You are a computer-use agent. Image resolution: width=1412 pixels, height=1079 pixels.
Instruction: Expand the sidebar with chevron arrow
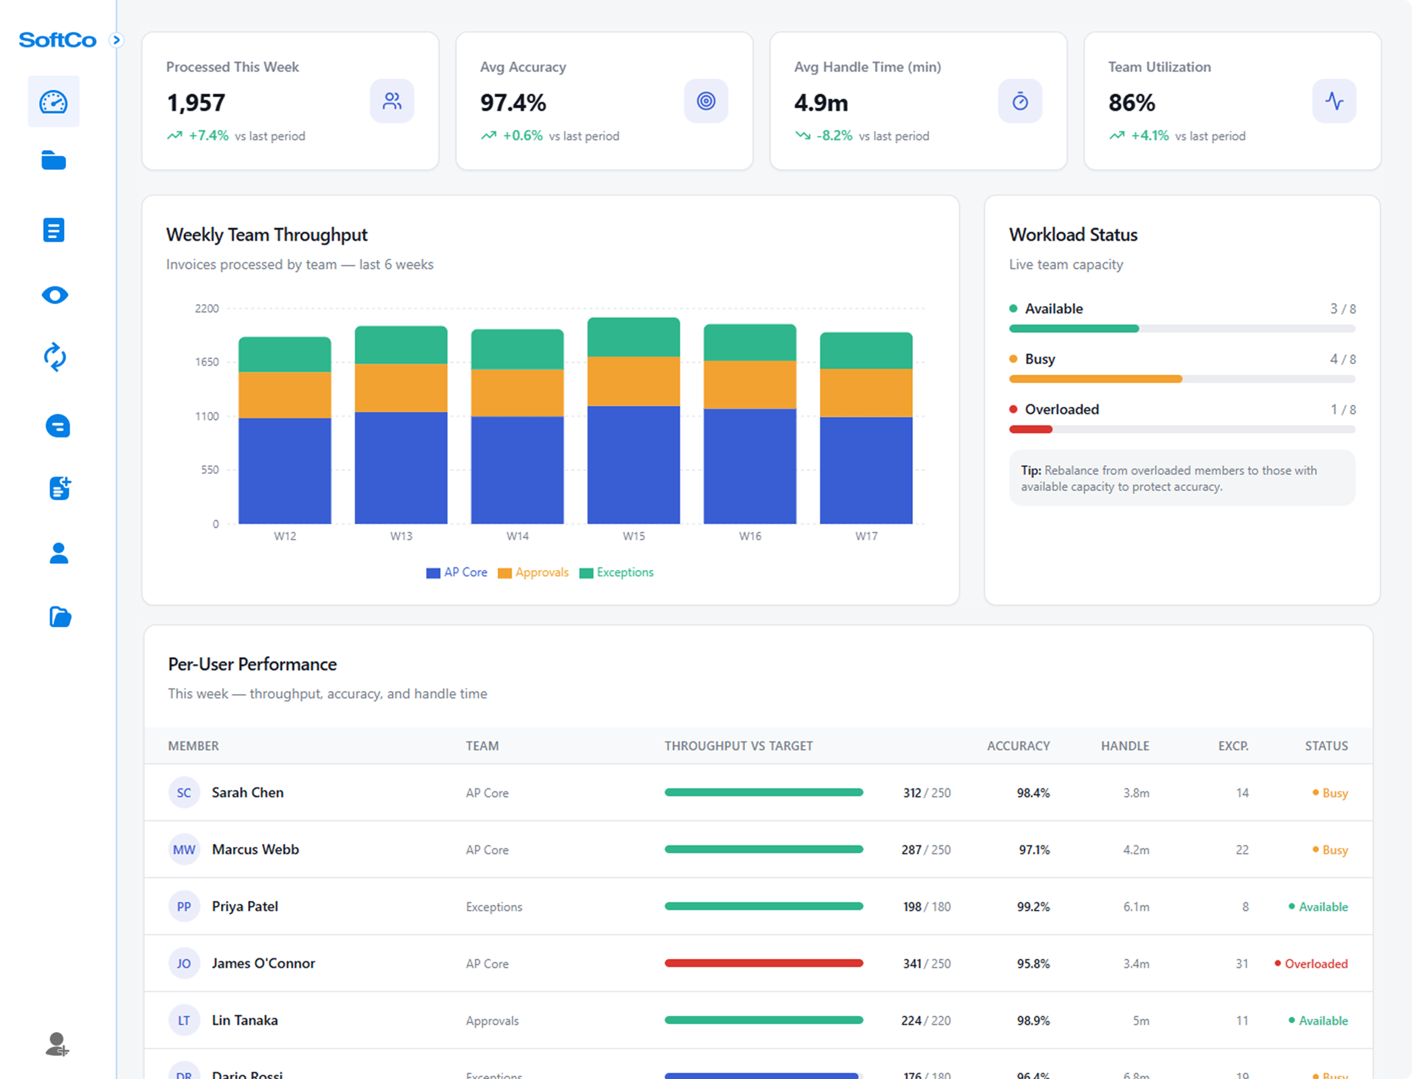click(x=116, y=40)
